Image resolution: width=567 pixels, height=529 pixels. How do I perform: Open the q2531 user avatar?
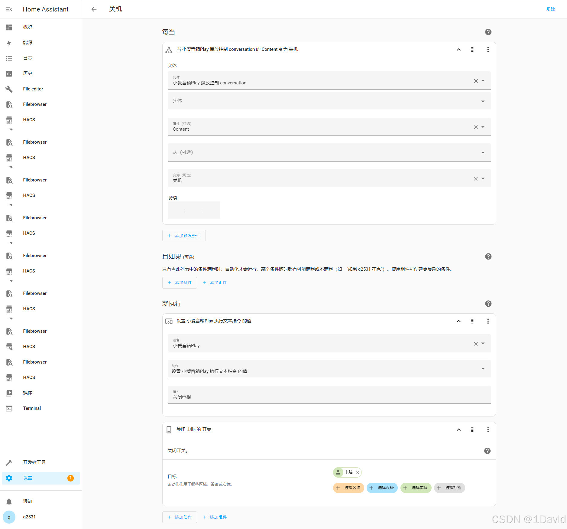(x=9, y=517)
